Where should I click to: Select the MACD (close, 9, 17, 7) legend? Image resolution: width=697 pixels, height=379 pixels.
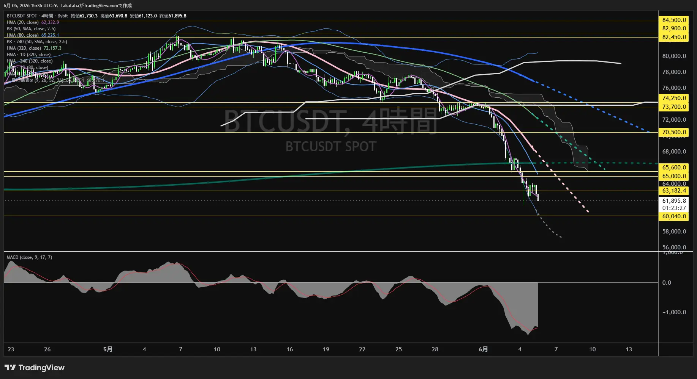point(29,257)
